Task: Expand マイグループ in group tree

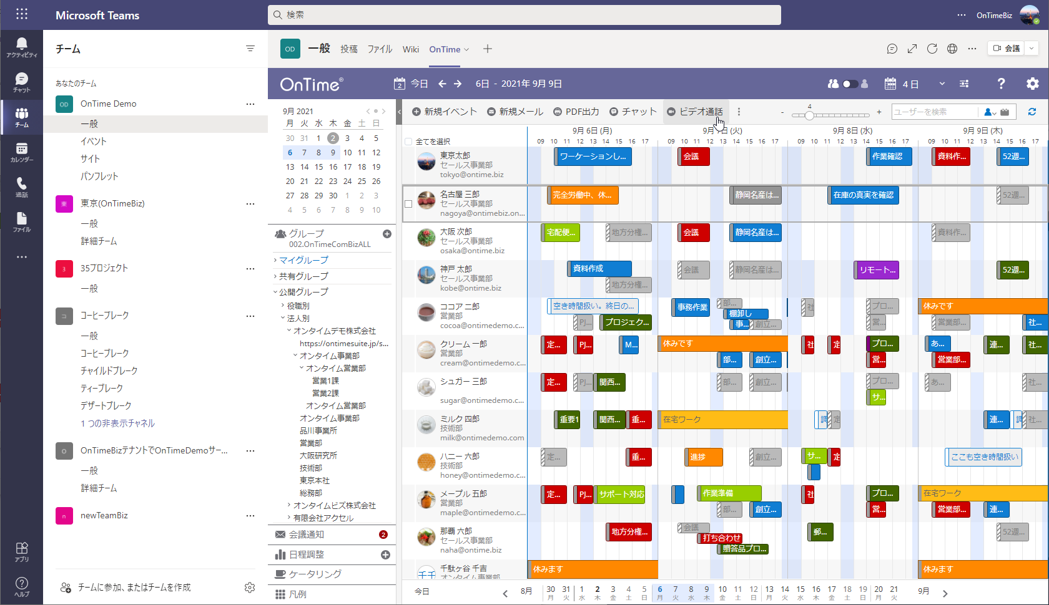Action: point(275,260)
